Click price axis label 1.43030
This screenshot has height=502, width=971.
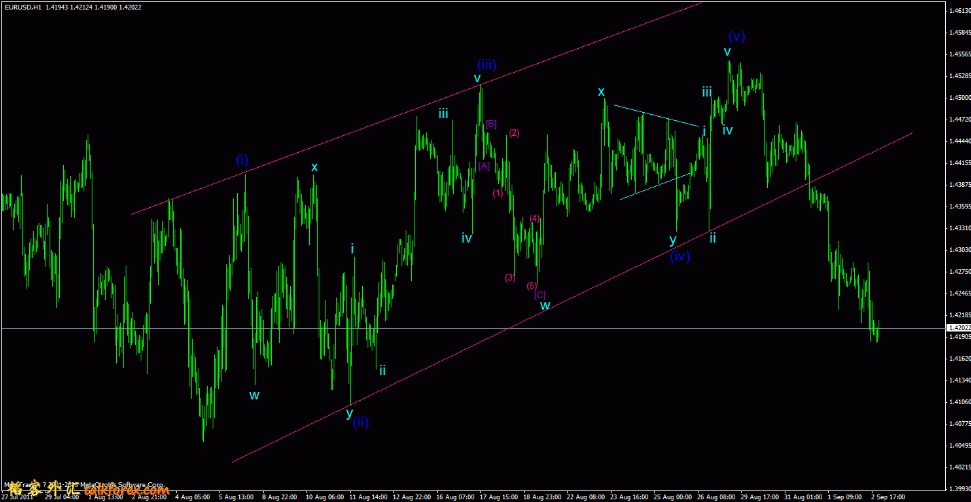point(959,250)
